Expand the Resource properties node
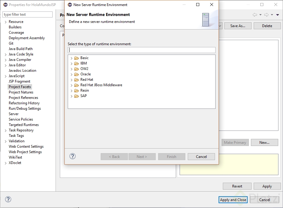 tap(6, 22)
